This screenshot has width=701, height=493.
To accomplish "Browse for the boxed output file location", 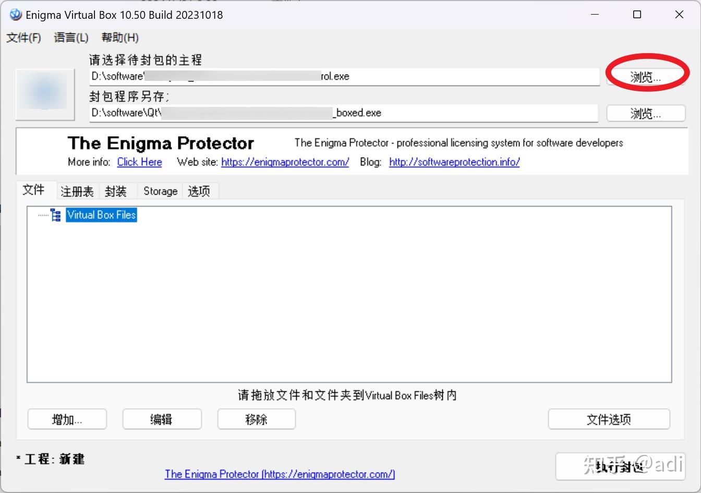I will click(646, 113).
